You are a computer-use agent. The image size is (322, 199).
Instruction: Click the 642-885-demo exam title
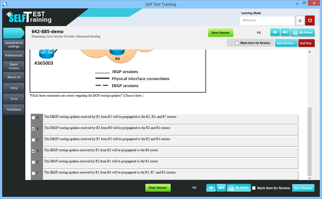coord(47,31)
